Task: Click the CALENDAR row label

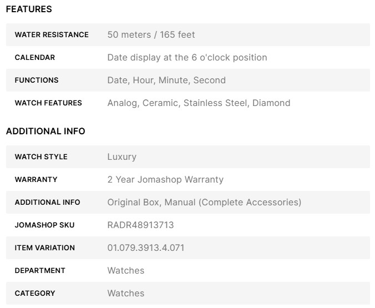Action: (x=35, y=58)
